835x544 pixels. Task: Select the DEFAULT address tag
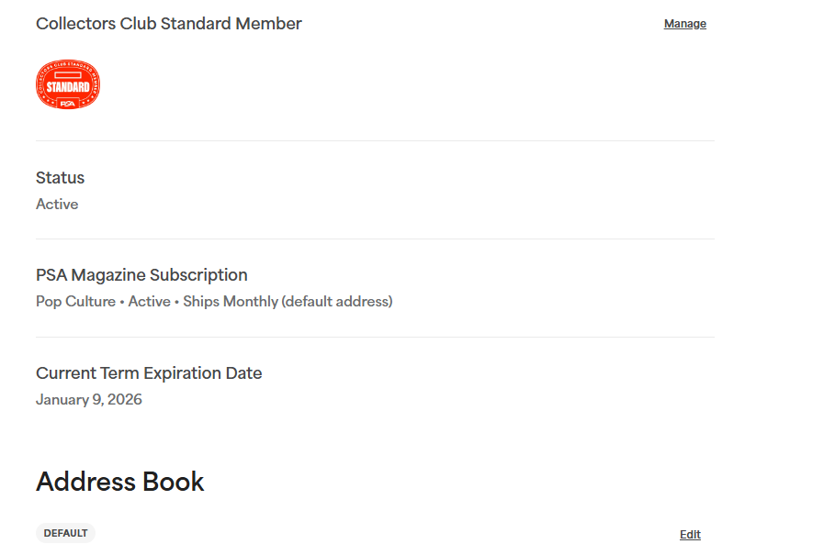[x=65, y=533]
